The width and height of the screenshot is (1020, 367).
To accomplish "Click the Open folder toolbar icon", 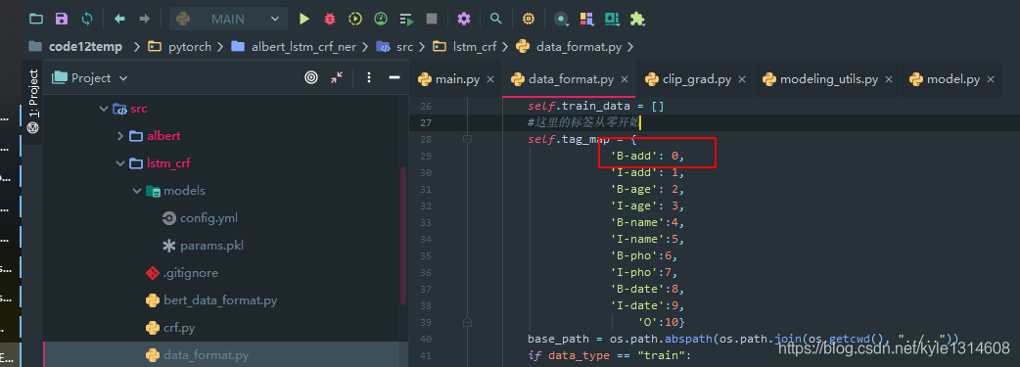I will coord(36,19).
